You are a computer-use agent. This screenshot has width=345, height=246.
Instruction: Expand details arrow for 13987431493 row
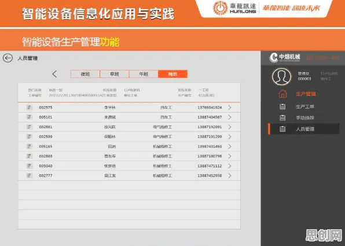tap(230, 146)
